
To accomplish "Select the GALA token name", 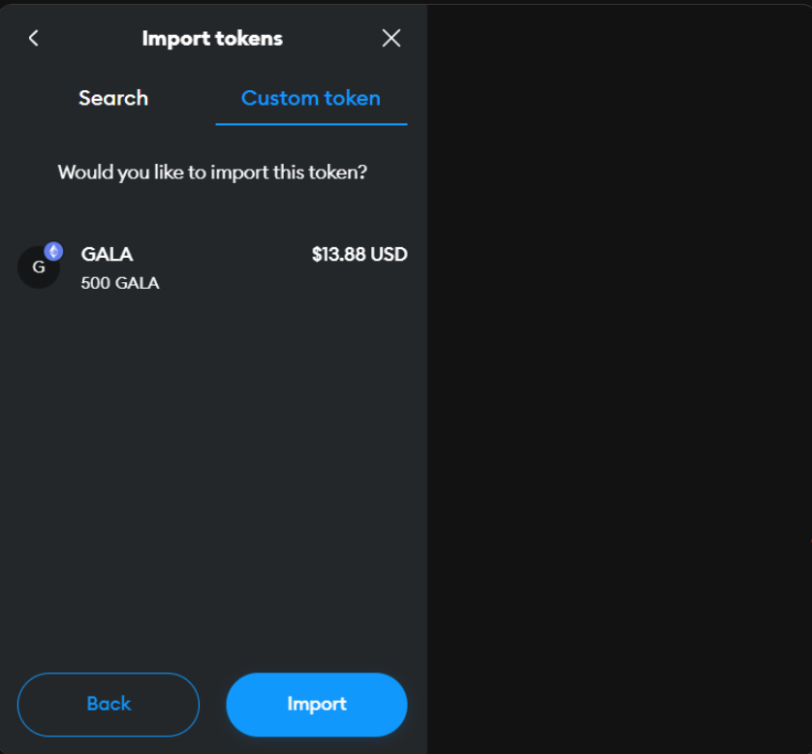I will (x=107, y=254).
